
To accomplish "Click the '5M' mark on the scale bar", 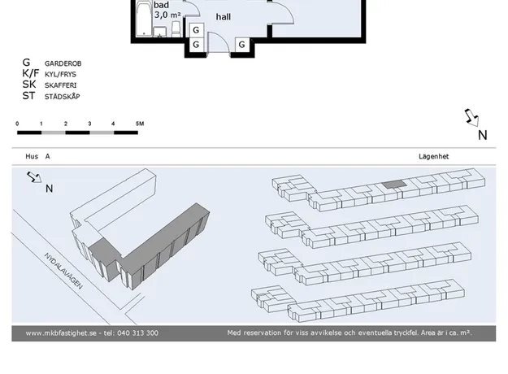I will click(140, 124).
